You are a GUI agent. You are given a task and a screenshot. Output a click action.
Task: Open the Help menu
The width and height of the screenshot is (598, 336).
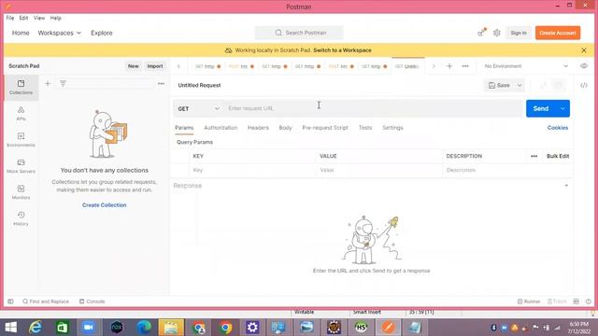[56, 18]
